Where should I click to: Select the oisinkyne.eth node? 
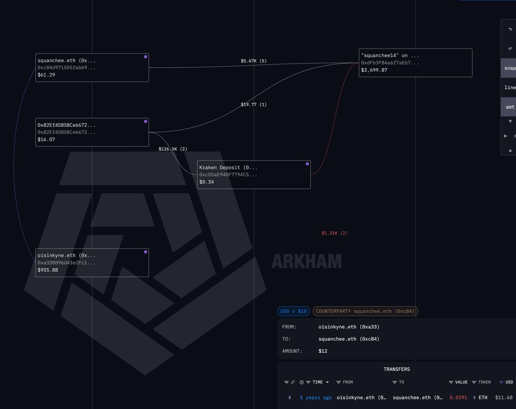click(x=92, y=263)
